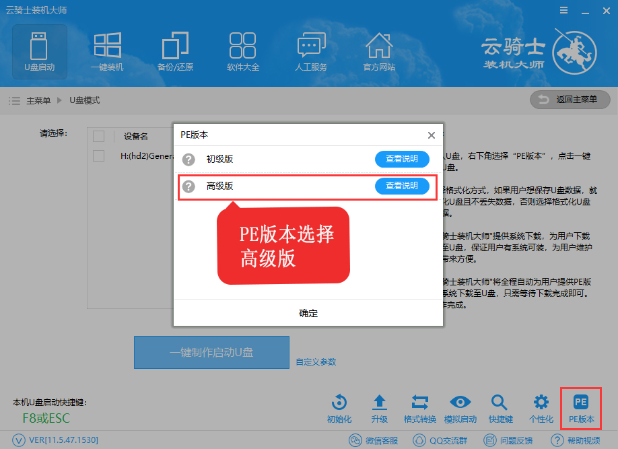Screen dimensions: 618x449
Task: Click the list icon beside 主菜单
Action: pos(15,101)
